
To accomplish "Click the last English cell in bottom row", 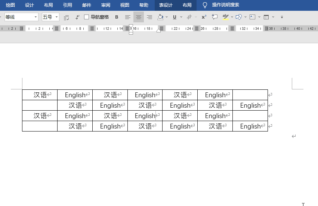I will point(250,126).
